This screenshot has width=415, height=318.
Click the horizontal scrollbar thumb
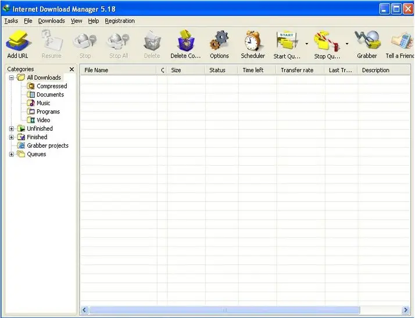click(224, 309)
